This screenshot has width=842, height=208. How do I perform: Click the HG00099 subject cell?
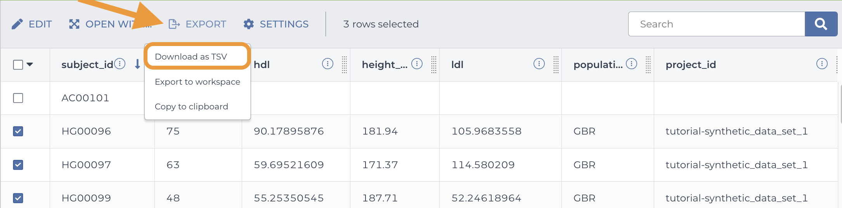pos(86,198)
